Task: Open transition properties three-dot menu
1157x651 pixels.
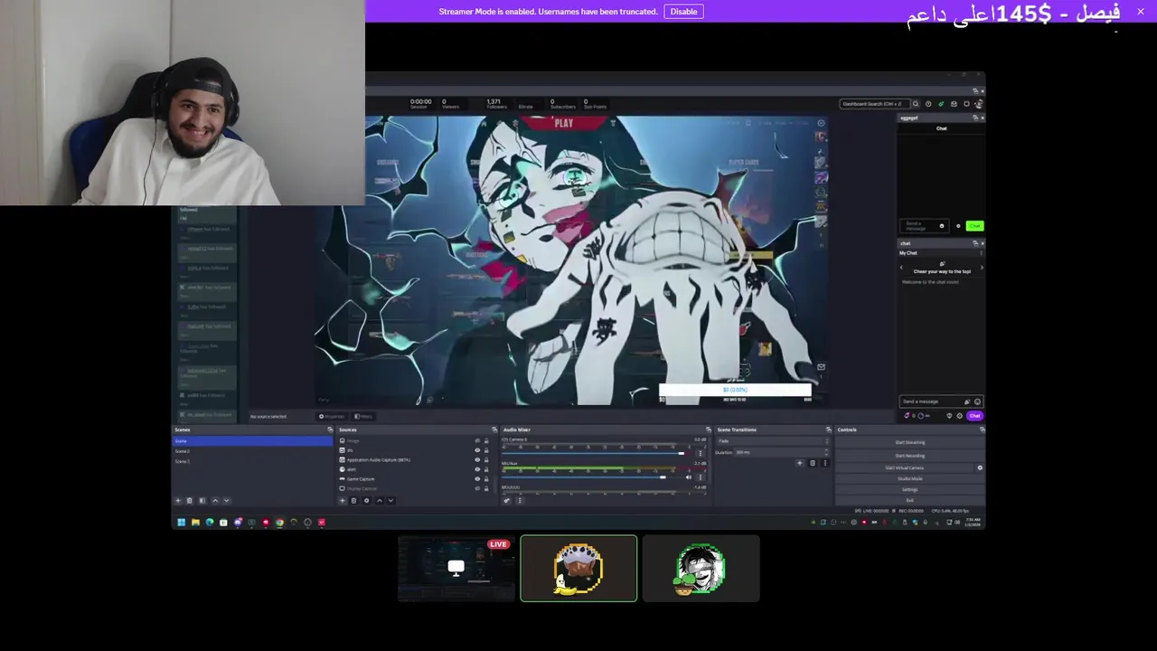Action: tap(824, 463)
